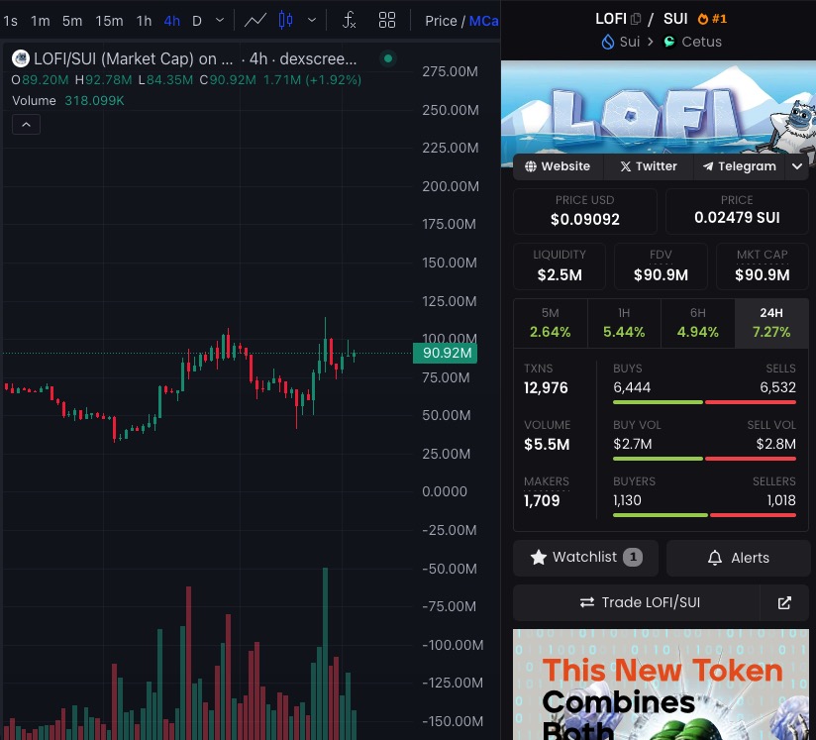
Task: Select the 4h timeframe option
Action: click(170, 20)
